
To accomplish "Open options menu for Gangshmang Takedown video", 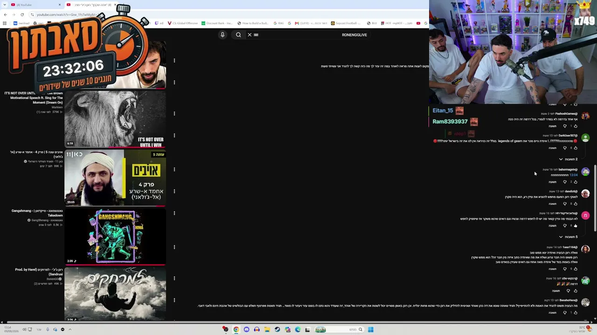I will coord(174,213).
